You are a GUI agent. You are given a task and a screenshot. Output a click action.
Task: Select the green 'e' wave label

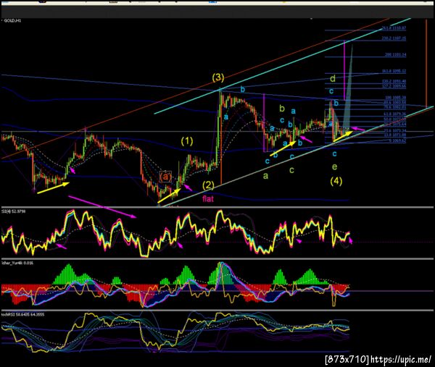[x=334, y=166]
